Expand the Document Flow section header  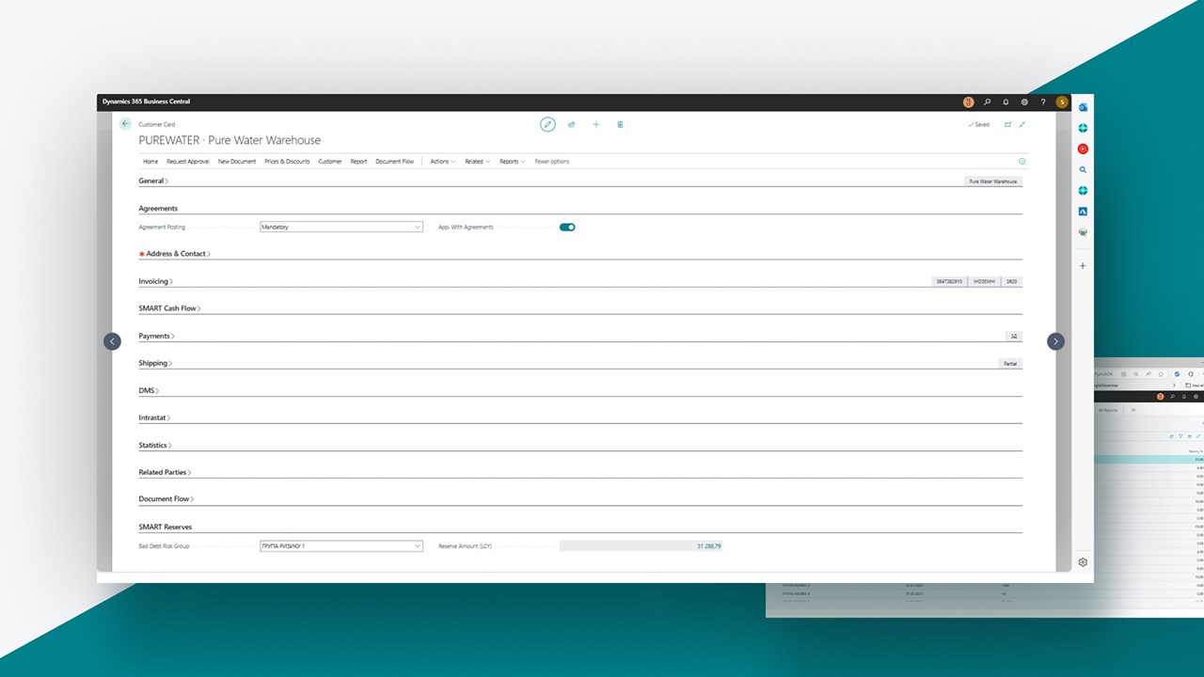[166, 499]
